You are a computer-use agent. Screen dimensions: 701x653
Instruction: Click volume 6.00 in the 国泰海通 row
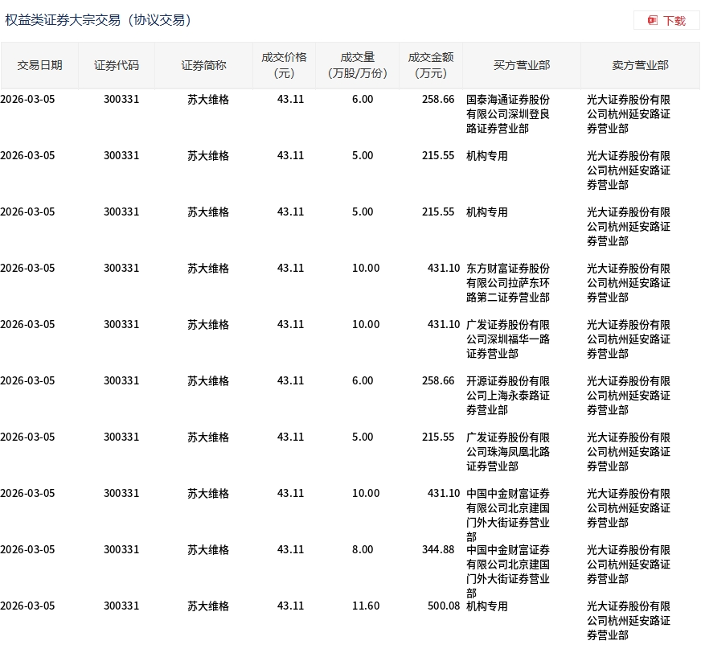point(363,99)
